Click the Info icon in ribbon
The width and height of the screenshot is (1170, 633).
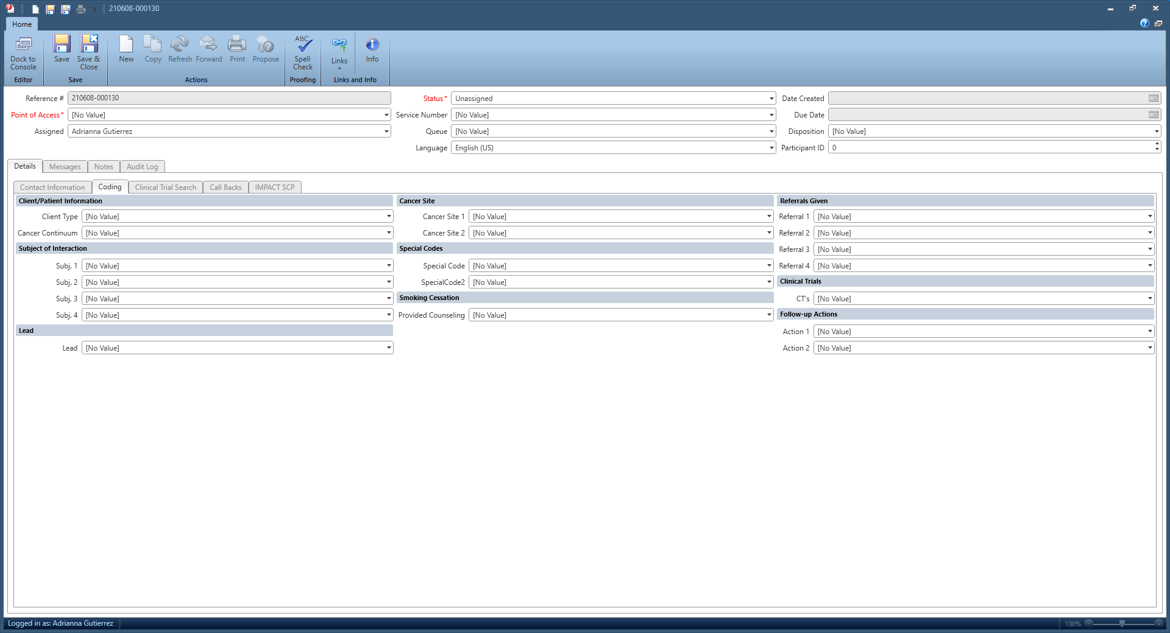[372, 44]
